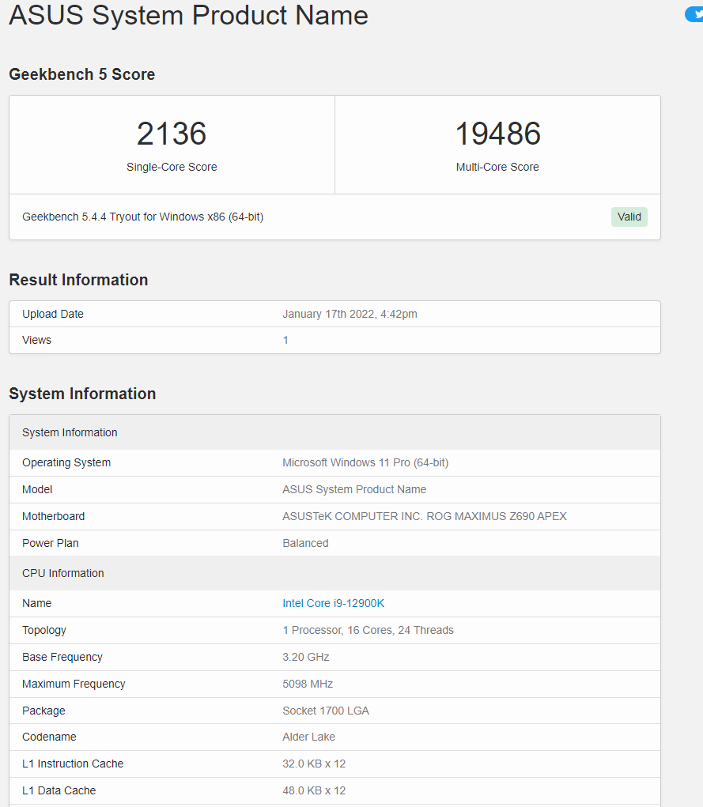Click the Model row label
Viewport: 703px width, 807px height.
(37, 489)
